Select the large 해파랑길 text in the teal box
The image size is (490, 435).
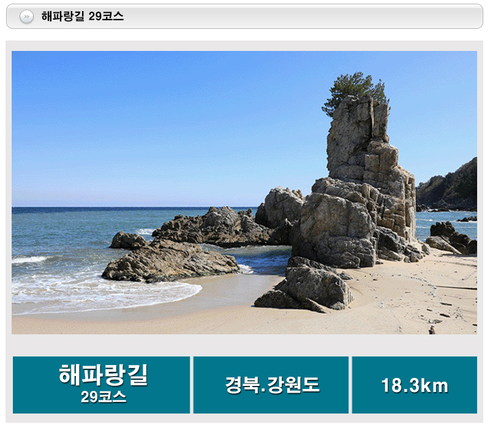103,375
